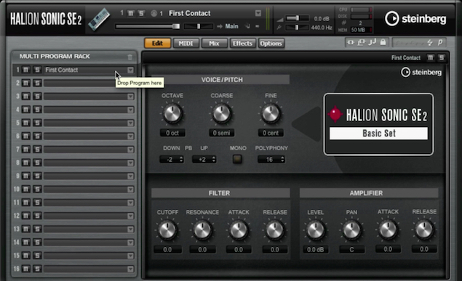Click the amplifier Pan knob

coord(351,230)
